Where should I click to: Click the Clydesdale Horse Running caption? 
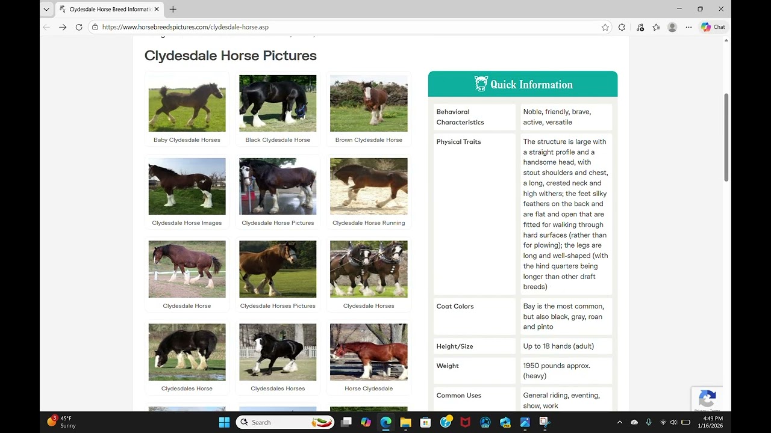[369, 223]
